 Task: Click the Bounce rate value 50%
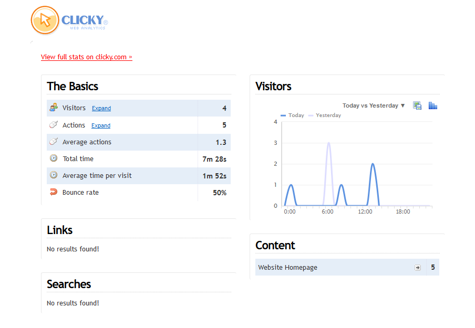[220, 193]
